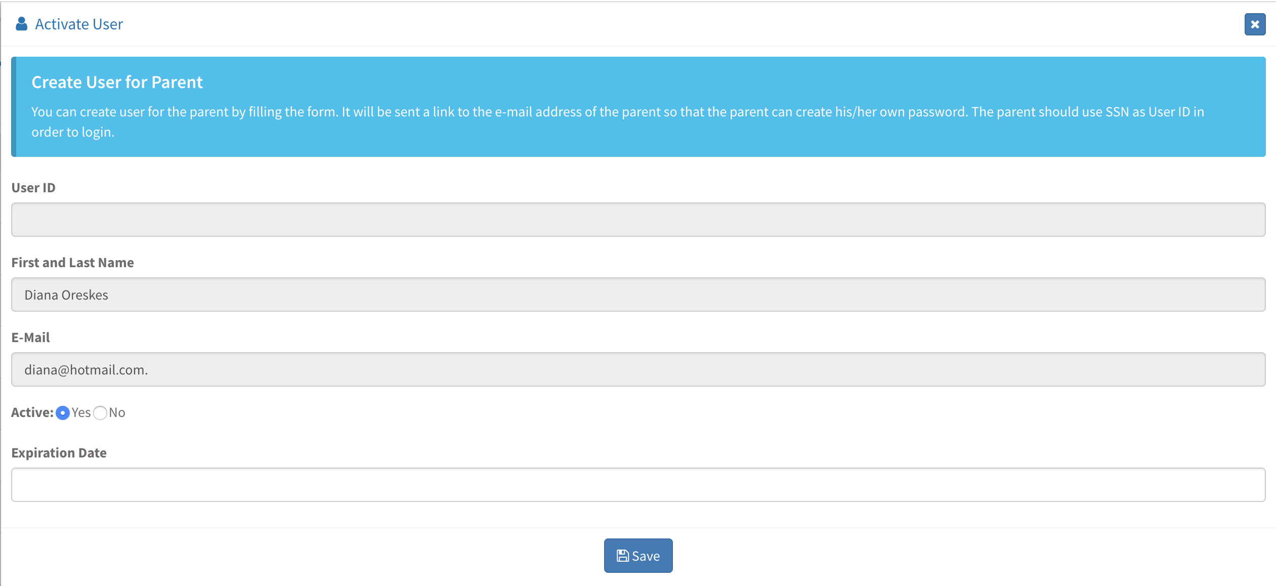Open the Expiration Date input

638,485
